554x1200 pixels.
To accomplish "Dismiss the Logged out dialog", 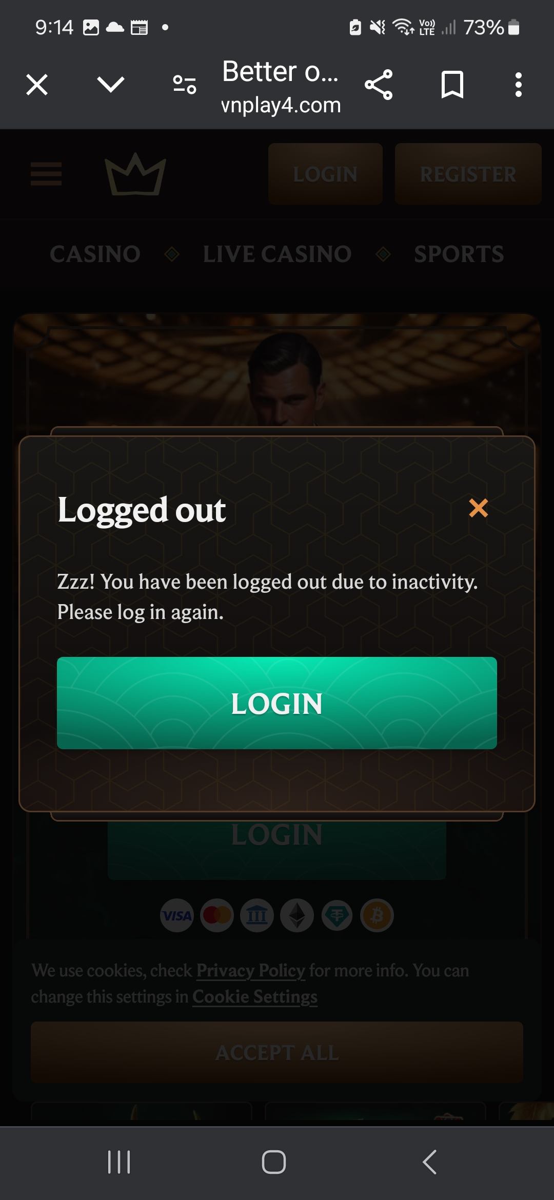I will 478,508.
